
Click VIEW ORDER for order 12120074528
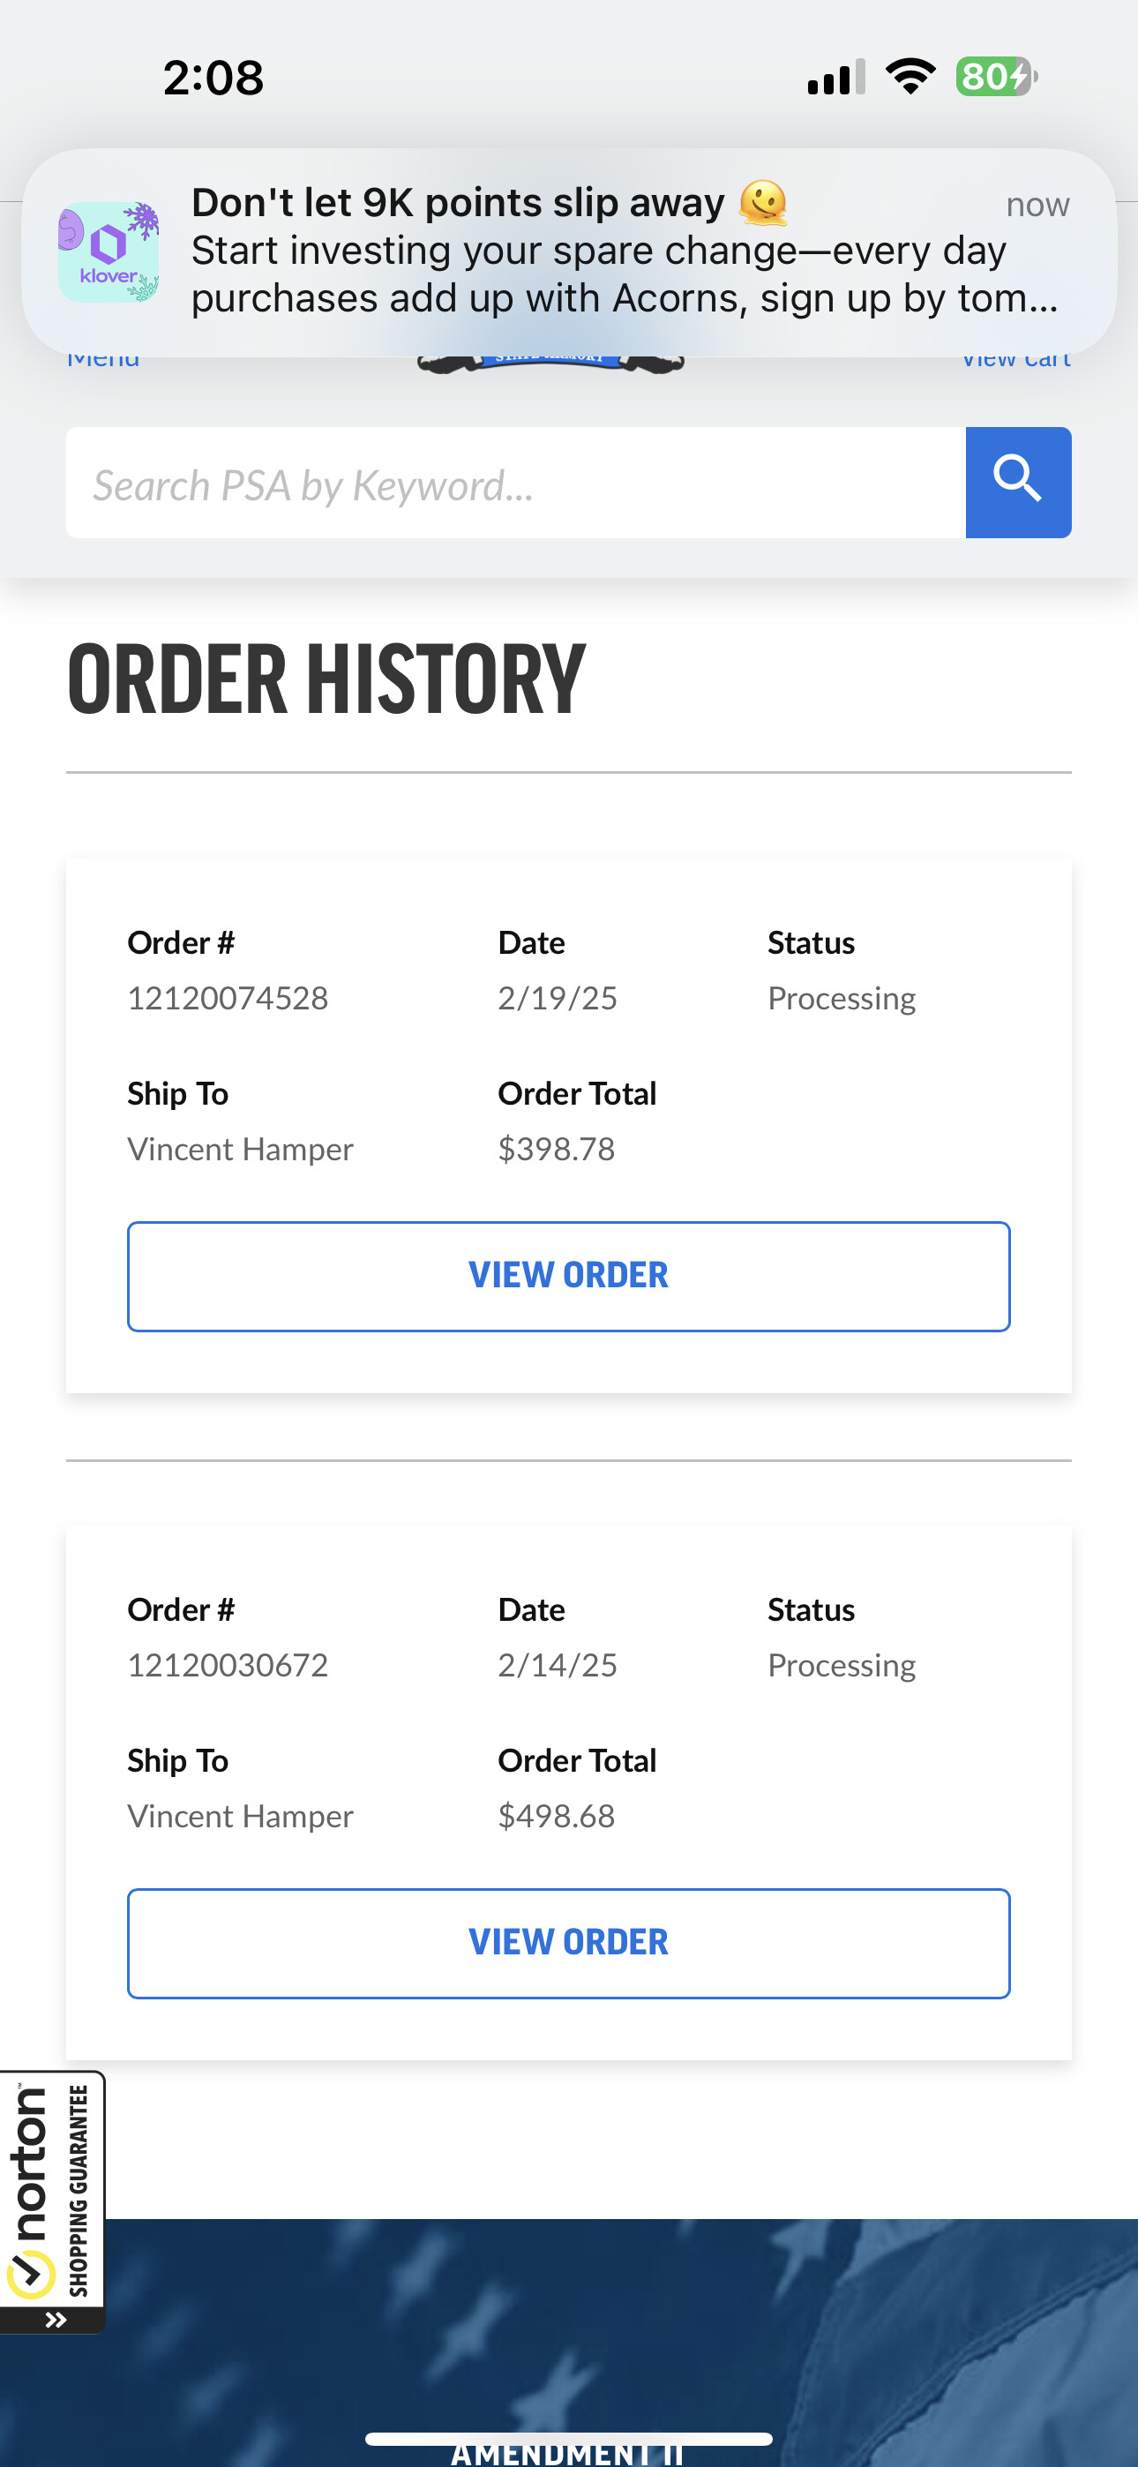[x=569, y=1274]
